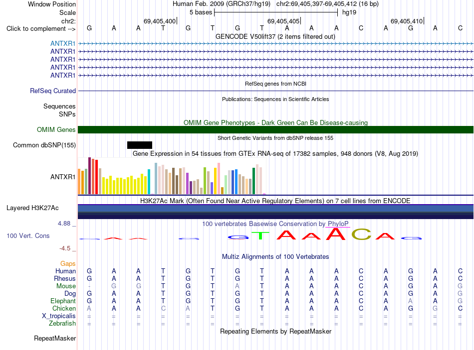Click the 'Click to complement -->' label
Screen dimensions: 474x350
(41, 29)
